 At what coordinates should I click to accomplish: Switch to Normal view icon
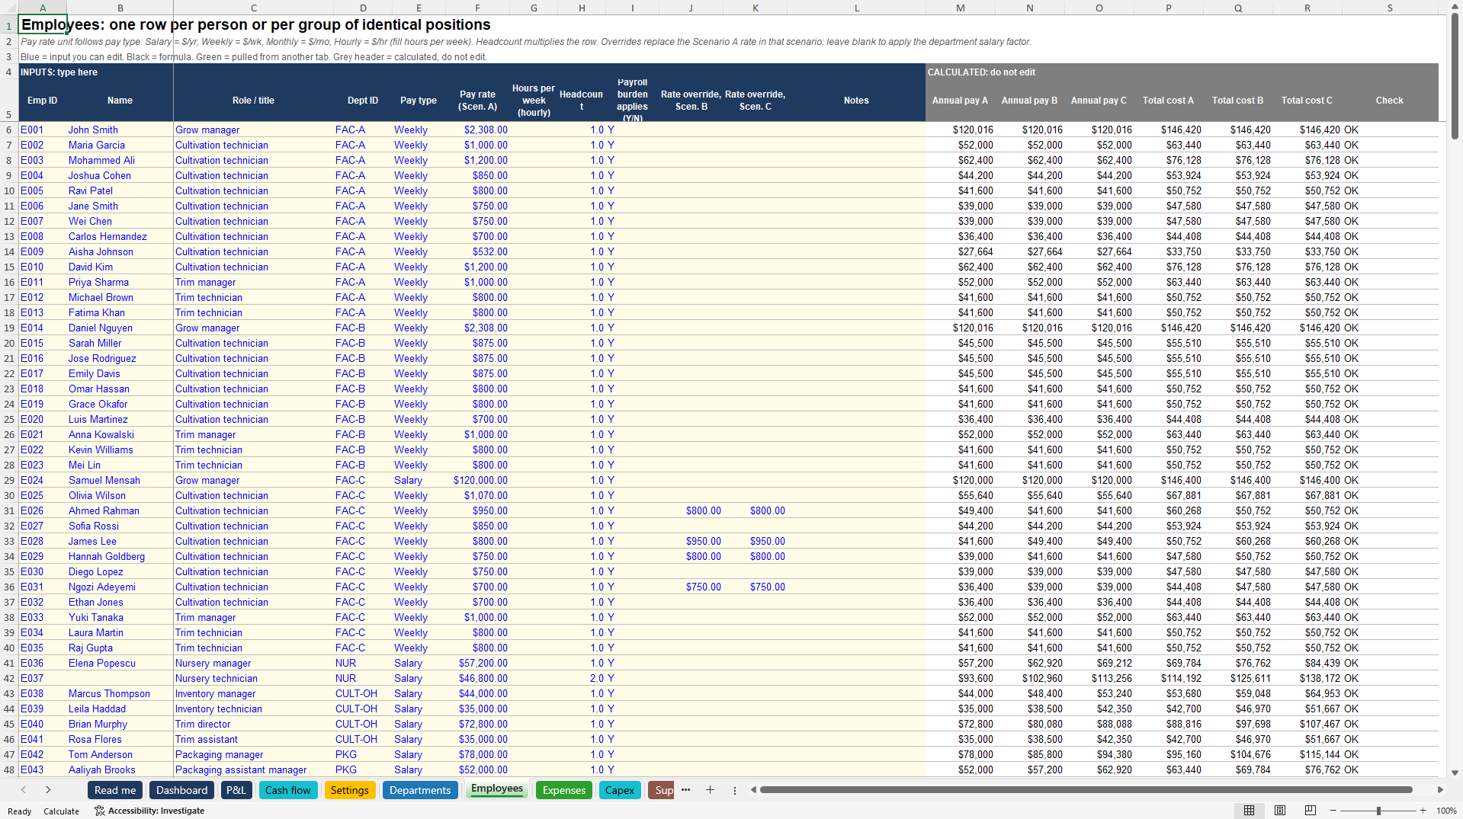click(x=1249, y=811)
